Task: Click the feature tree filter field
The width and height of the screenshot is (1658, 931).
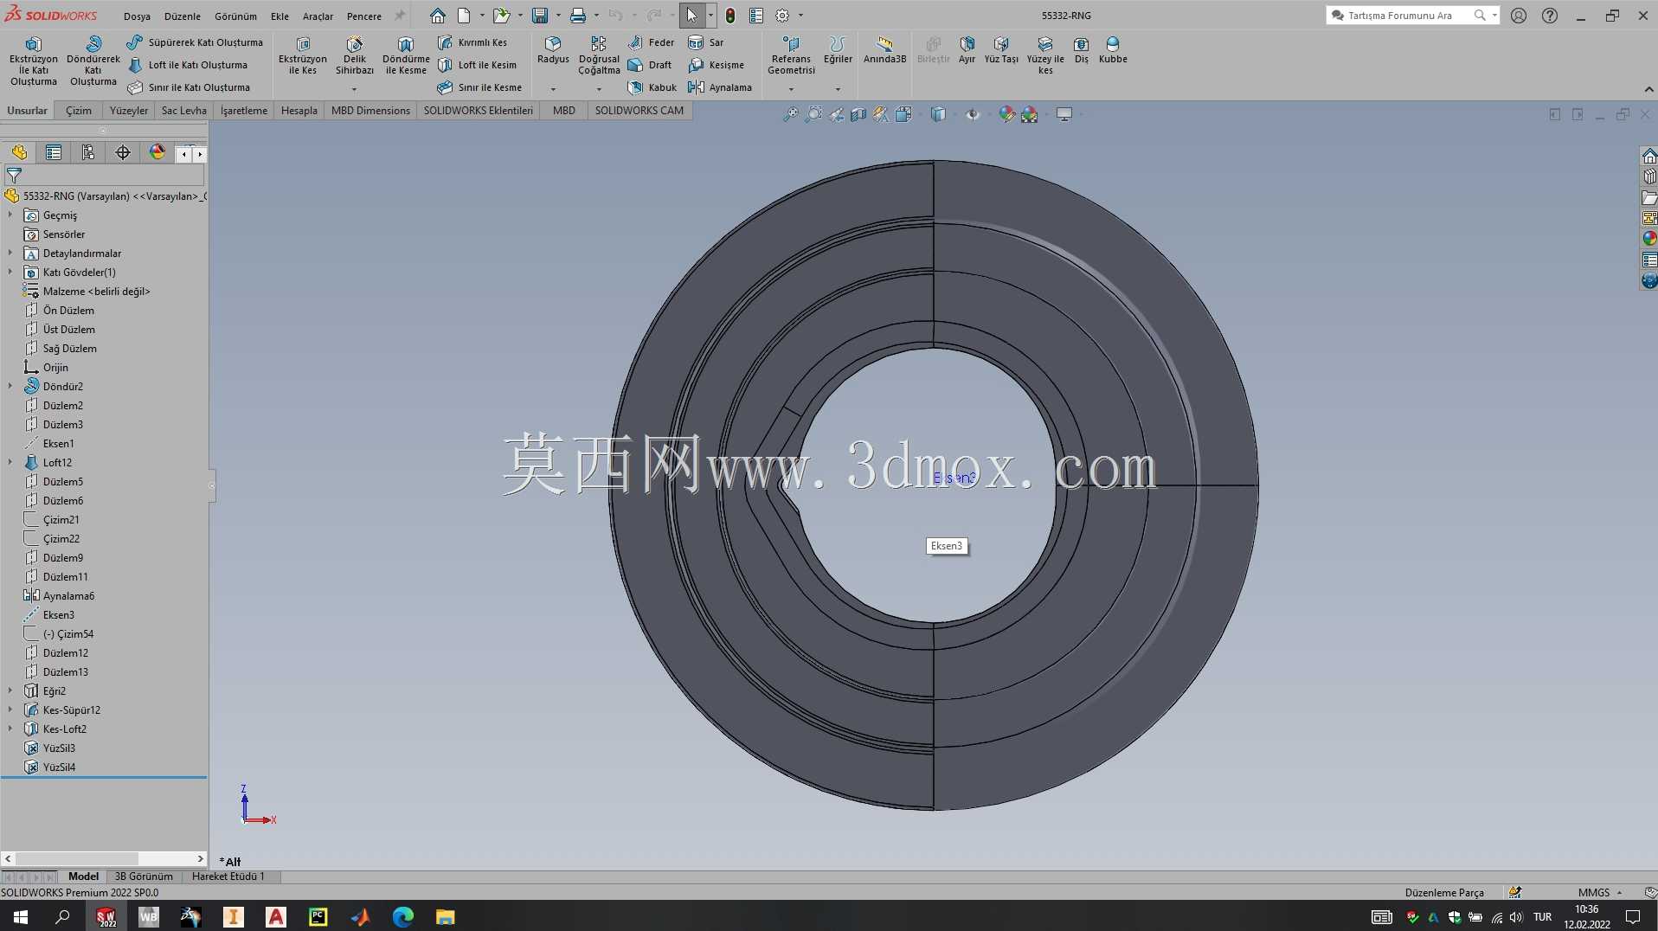Action: pos(105,175)
